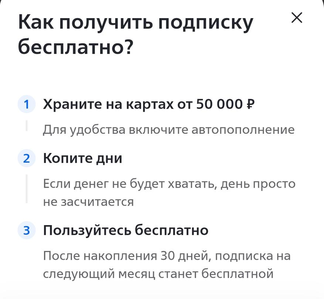The image size is (324, 299).
Task: Close the free subscription dialog with X
Action: [x=297, y=18]
